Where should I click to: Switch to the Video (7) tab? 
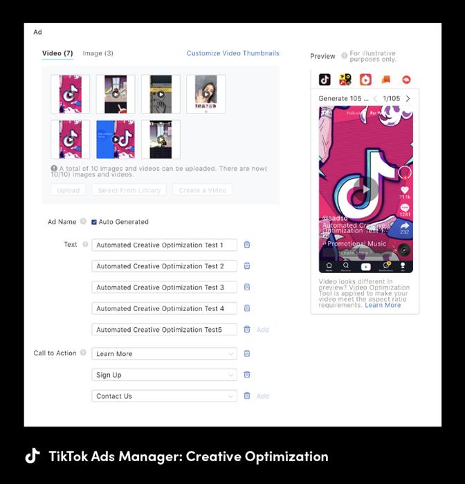(x=57, y=53)
